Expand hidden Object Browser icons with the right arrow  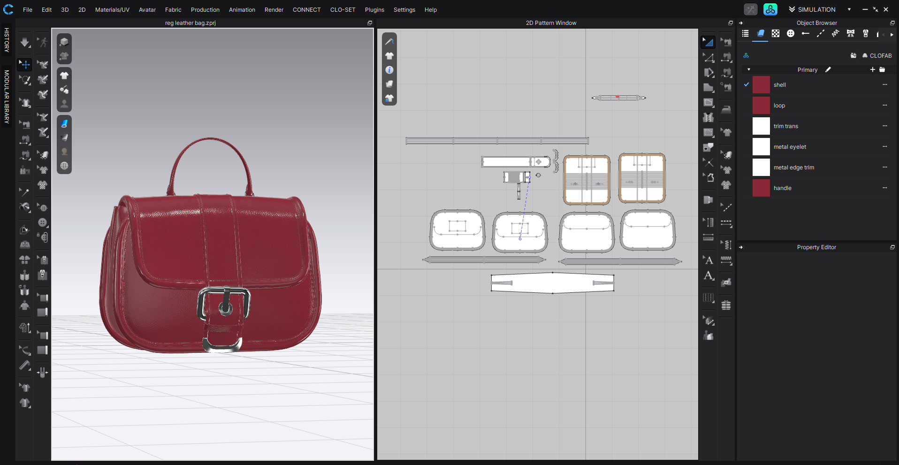(x=891, y=33)
